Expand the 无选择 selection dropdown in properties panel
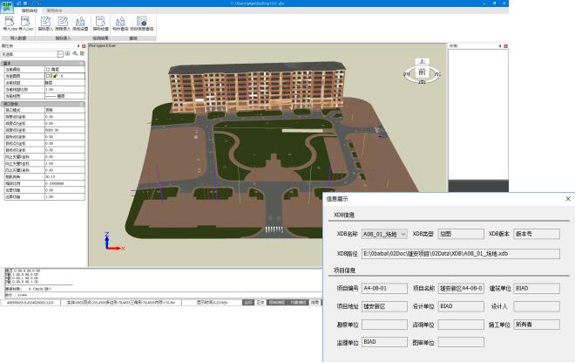This screenshot has height=363, width=575. (x=62, y=54)
